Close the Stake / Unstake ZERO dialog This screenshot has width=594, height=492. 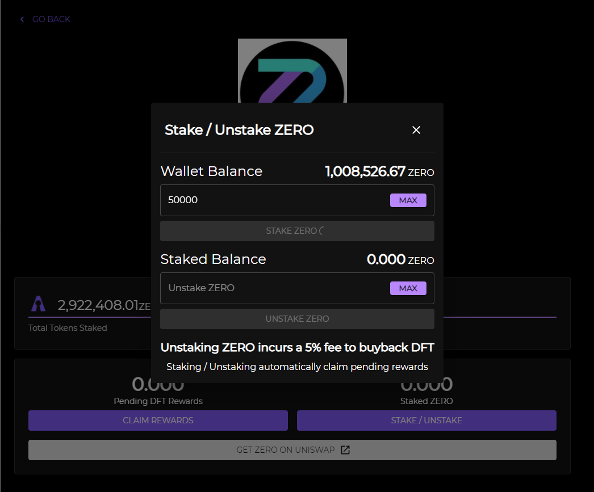(416, 130)
